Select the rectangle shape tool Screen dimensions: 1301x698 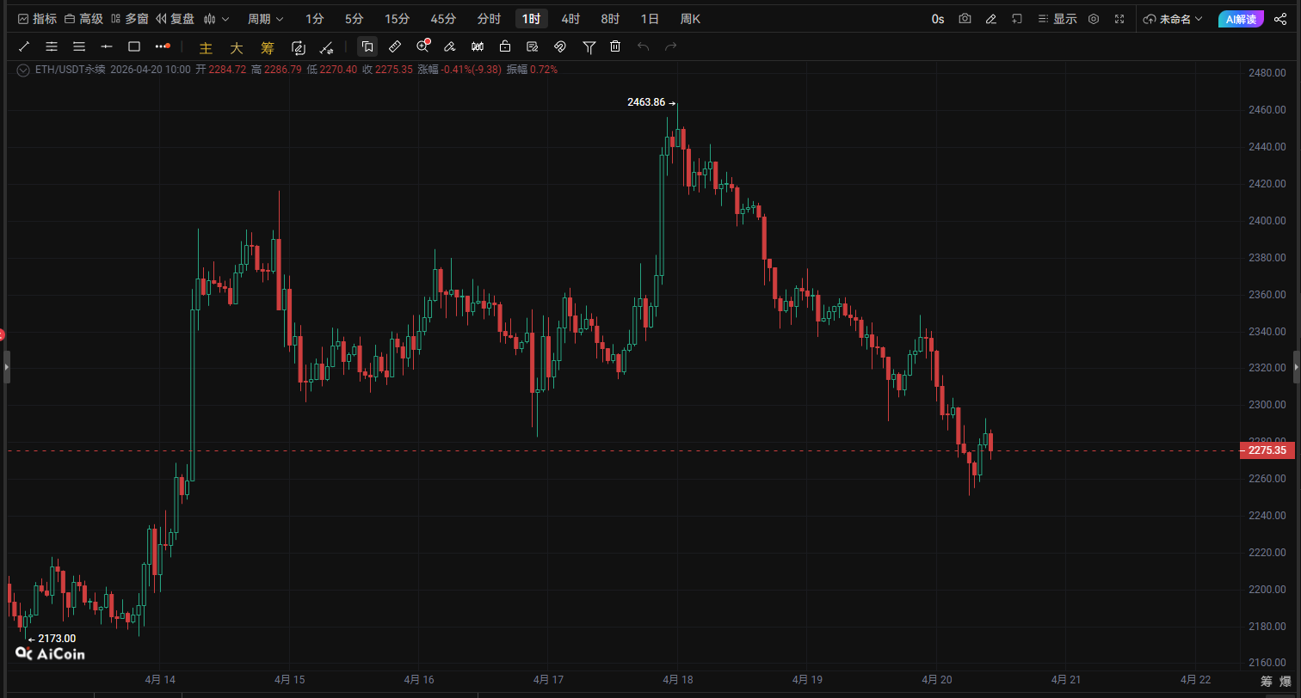[134, 46]
